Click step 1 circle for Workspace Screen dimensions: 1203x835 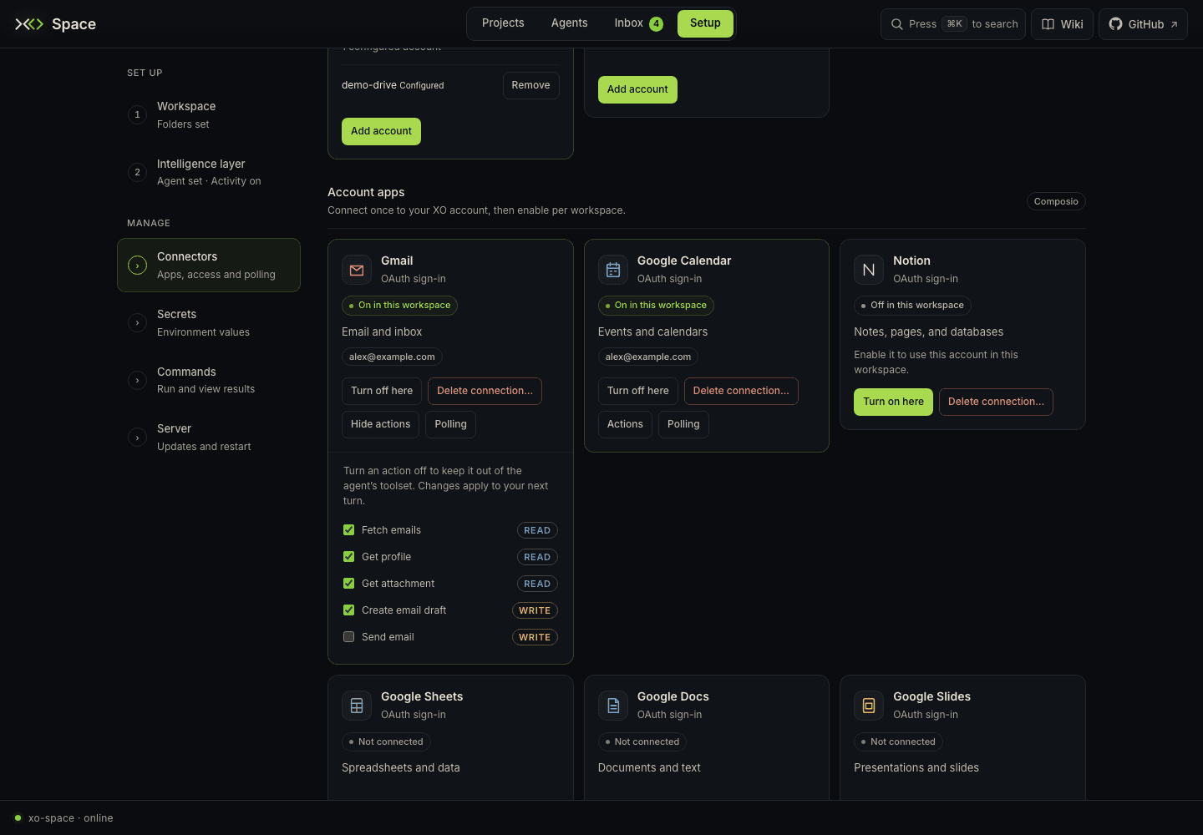coord(137,114)
